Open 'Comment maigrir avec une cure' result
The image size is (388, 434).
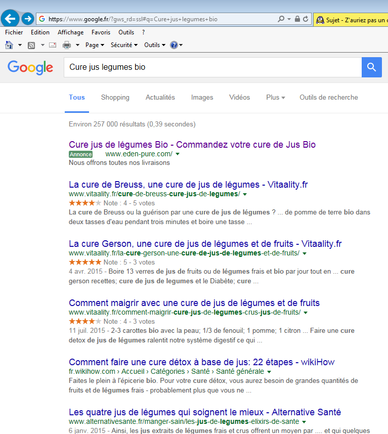pyautogui.click(x=194, y=303)
